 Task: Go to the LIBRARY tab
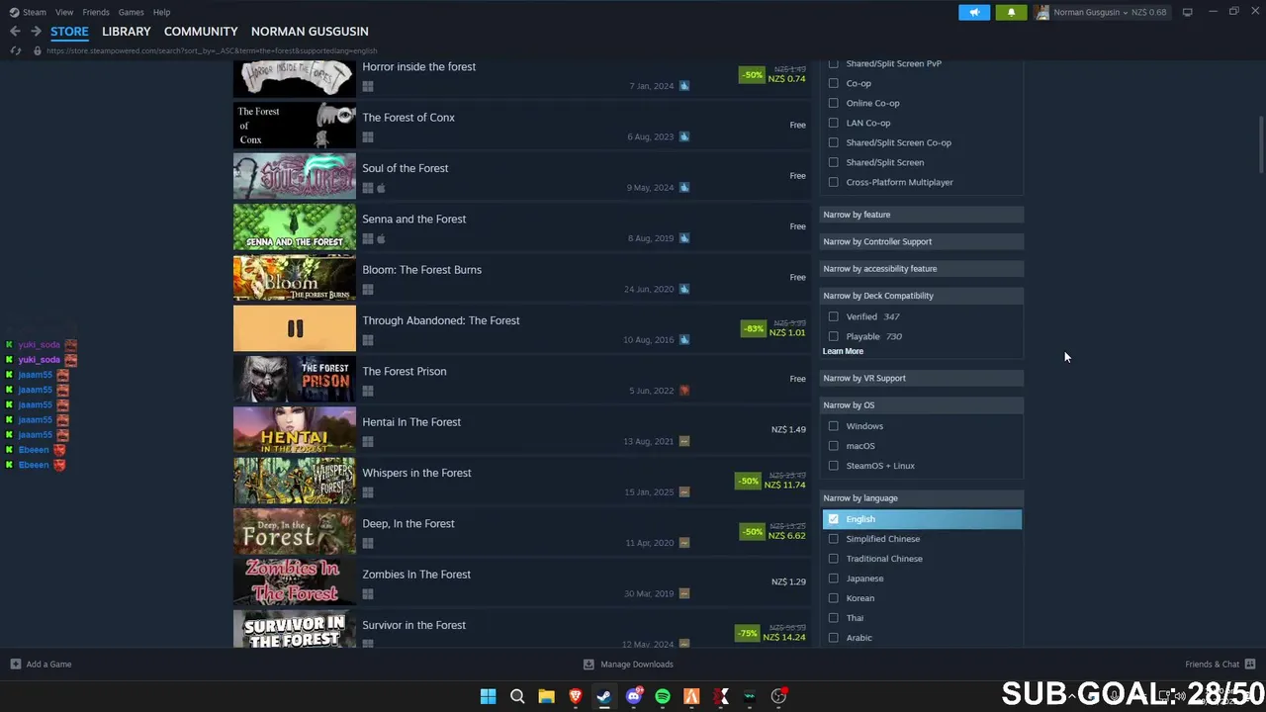pos(127,32)
